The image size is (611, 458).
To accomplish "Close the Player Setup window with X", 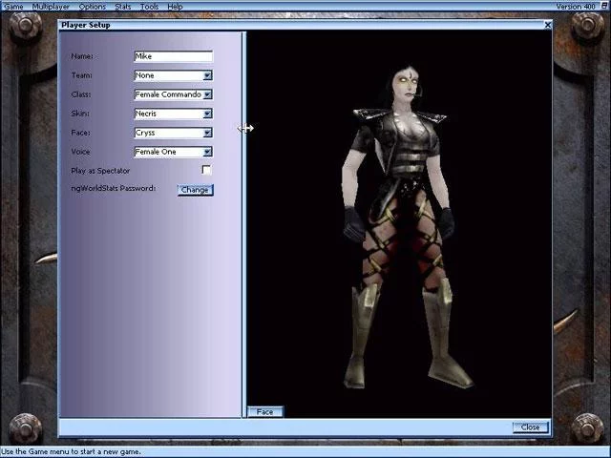I will pyautogui.click(x=547, y=25).
